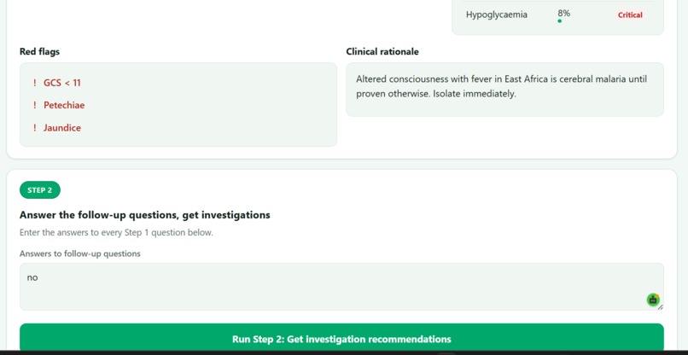This screenshot has height=355, width=688.
Task: Click the 8% probability value
Action: click(564, 14)
